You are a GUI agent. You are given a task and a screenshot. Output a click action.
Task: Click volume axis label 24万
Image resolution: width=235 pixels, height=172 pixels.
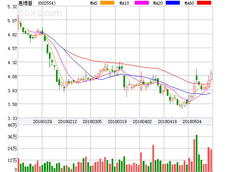pyautogui.click(x=12, y=149)
